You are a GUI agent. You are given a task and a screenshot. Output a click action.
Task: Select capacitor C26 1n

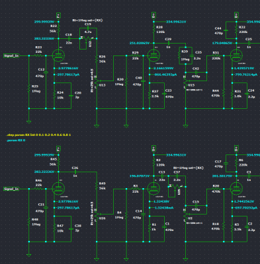(x=75, y=172)
